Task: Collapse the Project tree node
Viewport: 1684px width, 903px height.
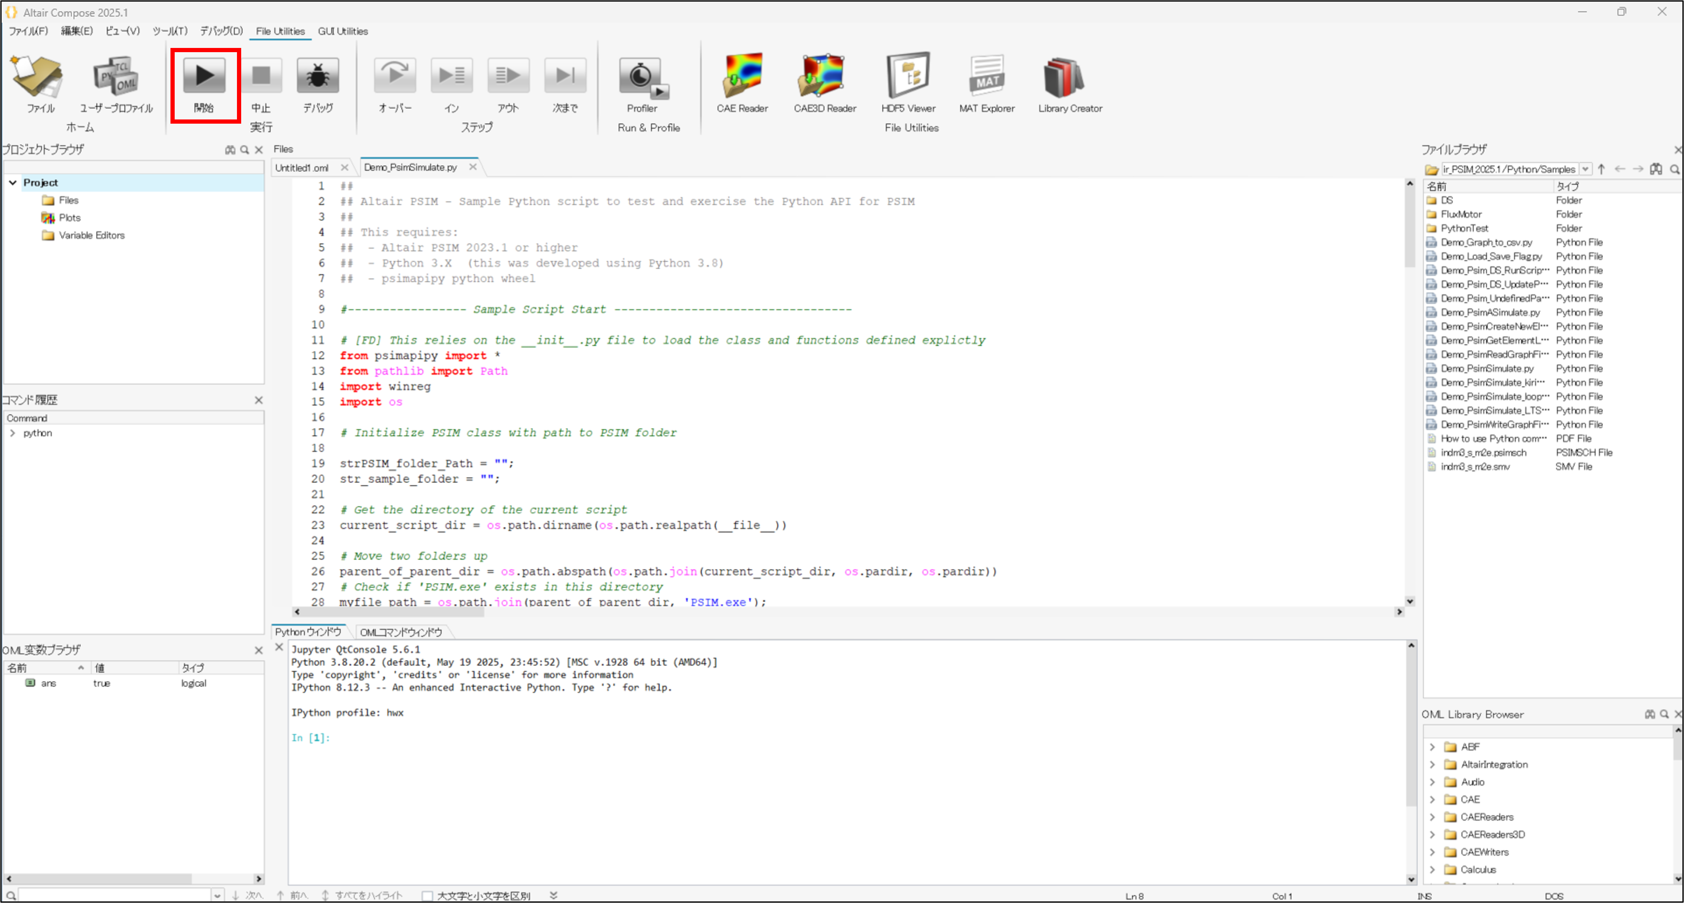Action: click(13, 183)
